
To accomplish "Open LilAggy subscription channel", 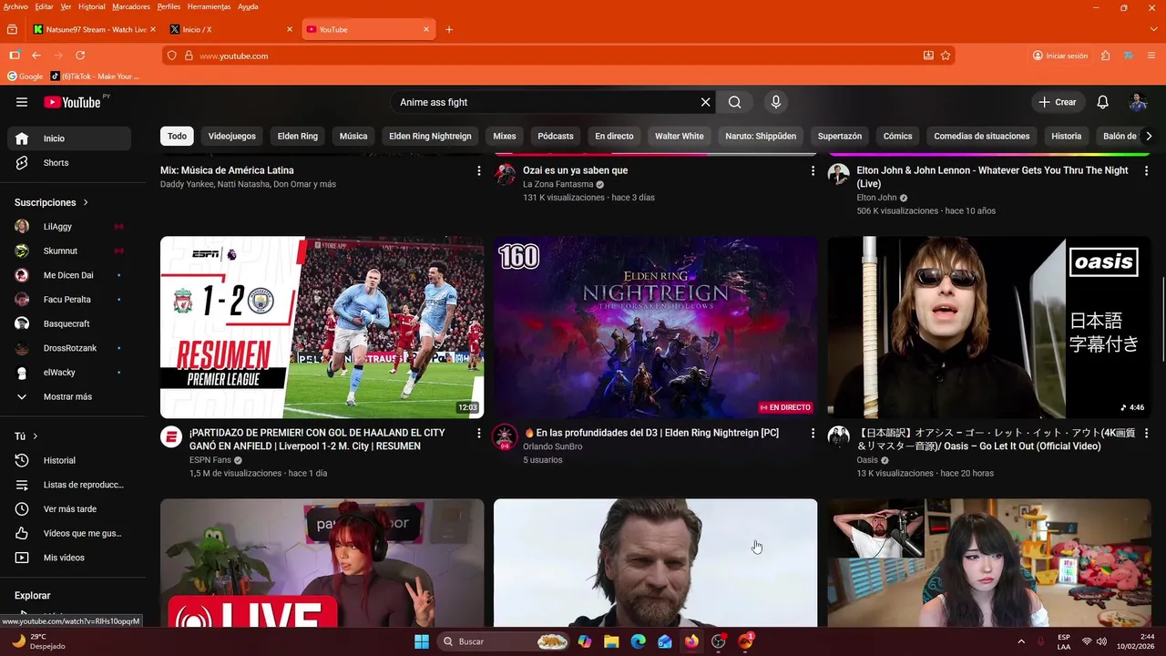I will click(69, 226).
